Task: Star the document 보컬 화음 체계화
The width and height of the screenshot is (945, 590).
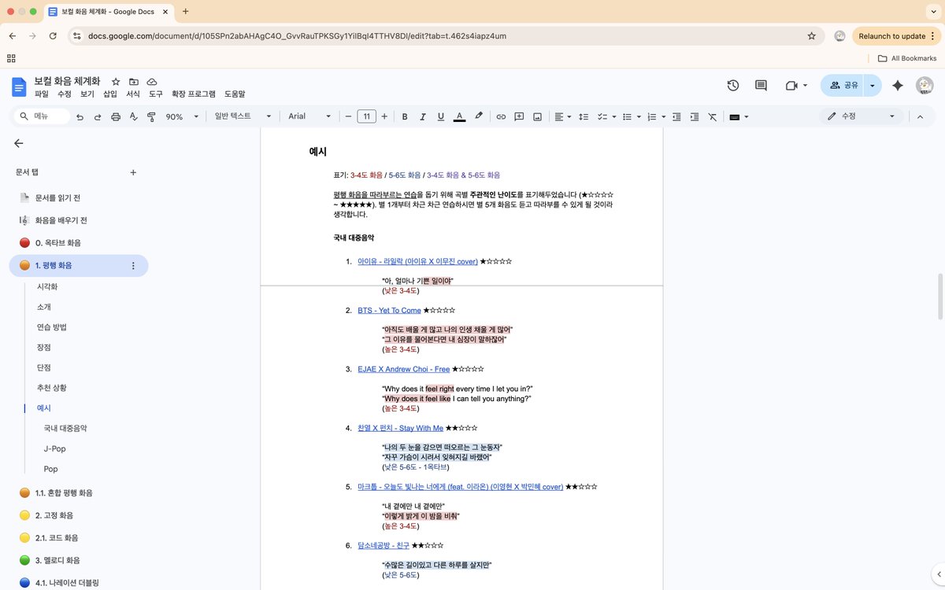Action: tap(116, 82)
